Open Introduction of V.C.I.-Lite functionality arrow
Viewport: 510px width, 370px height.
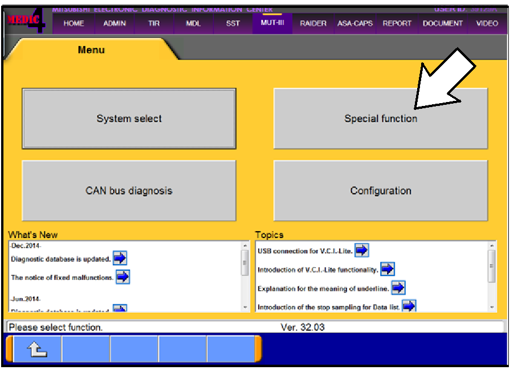387,269
